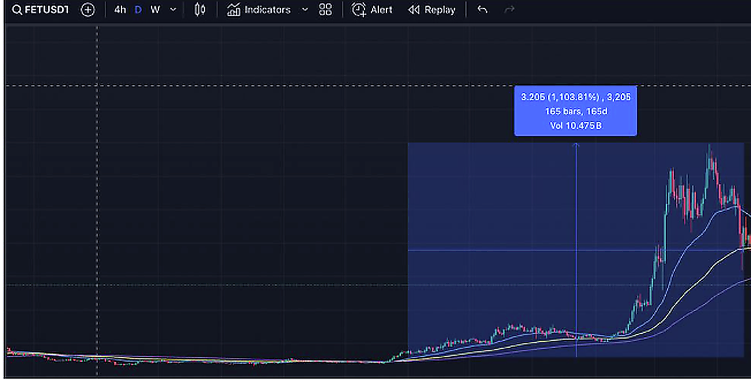The width and height of the screenshot is (751, 380).
Task: Click the compare/add symbol plus icon
Action: (x=87, y=10)
